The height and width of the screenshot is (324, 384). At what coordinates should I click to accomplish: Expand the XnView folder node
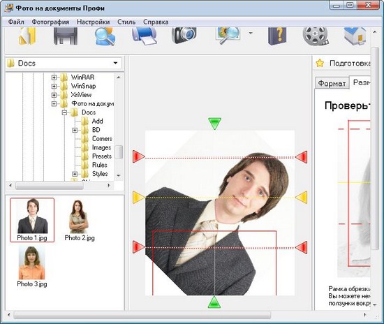coord(54,95)
